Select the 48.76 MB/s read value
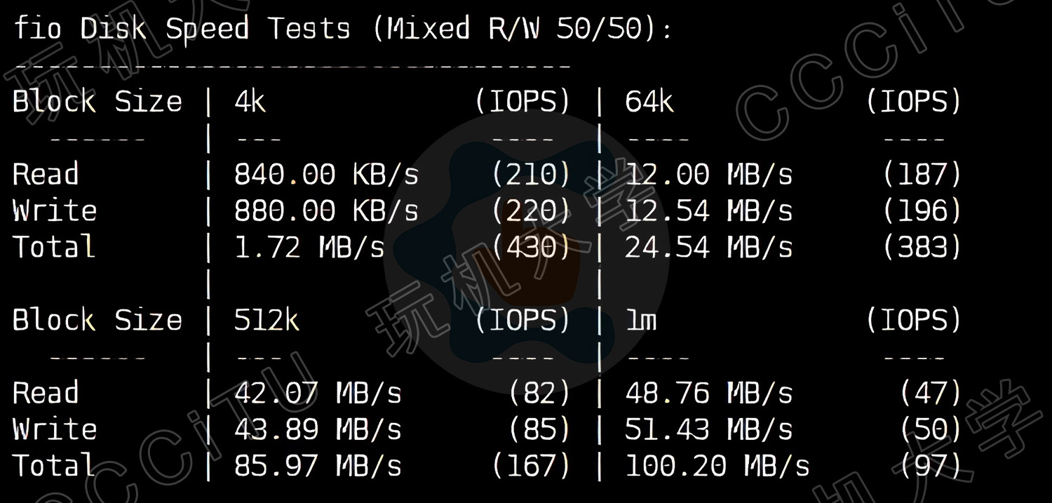This screenshot has width=1052, height=503. [x=709, y=394]
